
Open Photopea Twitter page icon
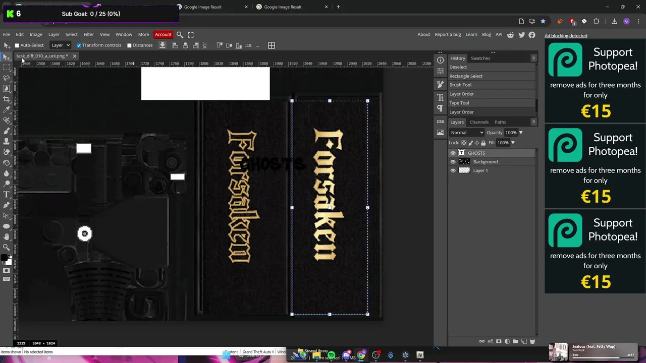521,35
